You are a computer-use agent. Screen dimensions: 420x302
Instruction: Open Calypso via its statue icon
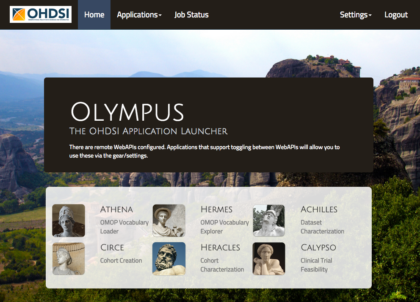click(269, 258)
